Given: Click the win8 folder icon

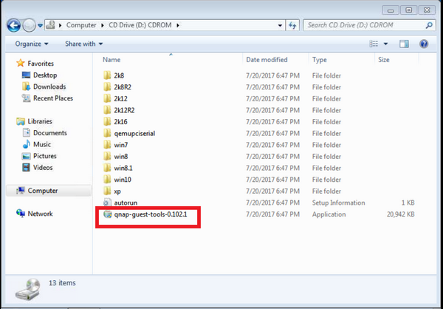Looking at the screenshot, I should coord(107,156).
